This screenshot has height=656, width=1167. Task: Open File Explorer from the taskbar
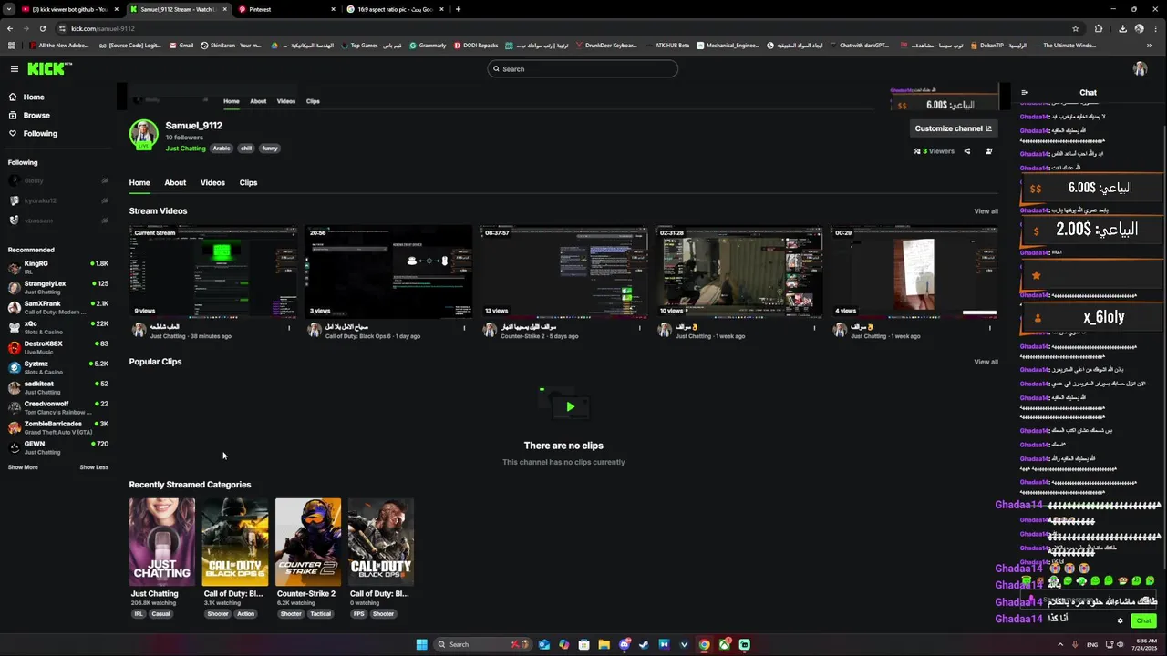604,645
